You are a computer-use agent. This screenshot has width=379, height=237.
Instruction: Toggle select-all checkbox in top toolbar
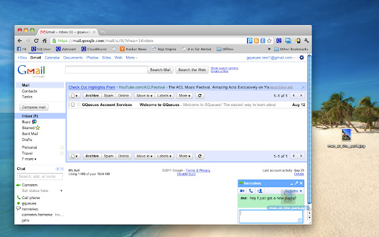click(x=73, y=95)
